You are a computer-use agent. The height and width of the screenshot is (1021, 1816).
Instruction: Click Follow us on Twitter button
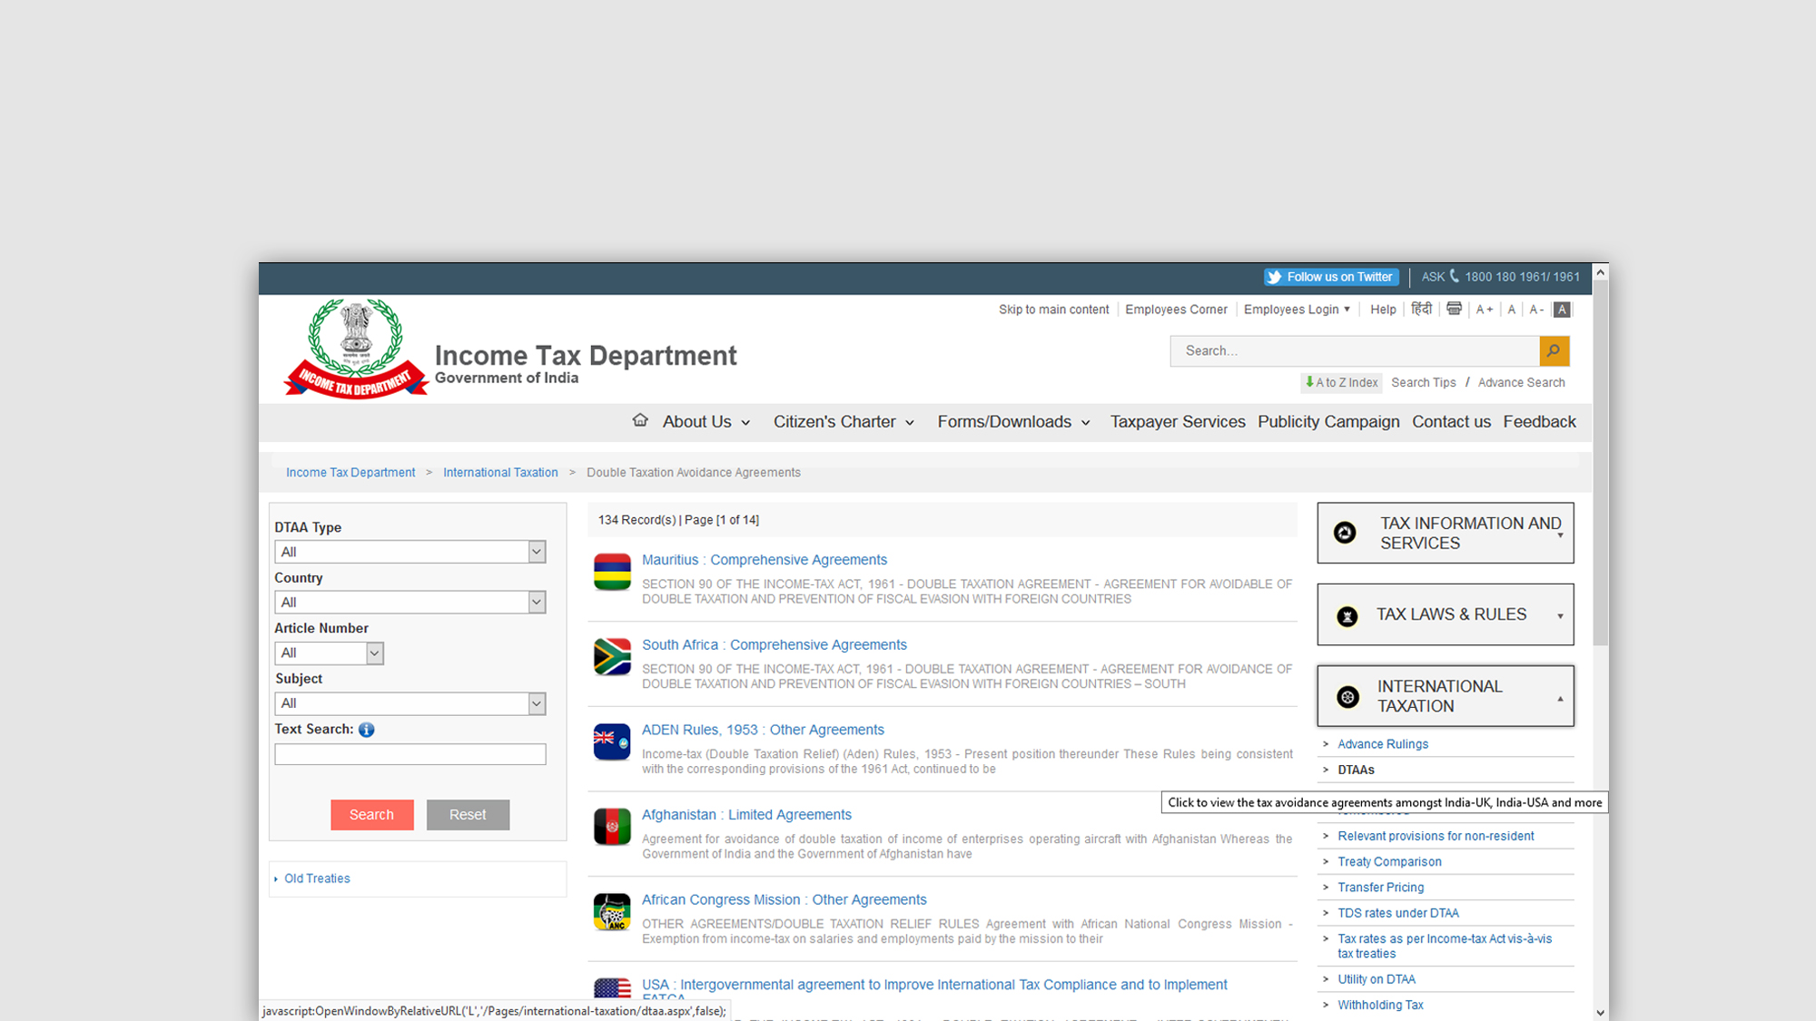click(x=1331, y=278)
